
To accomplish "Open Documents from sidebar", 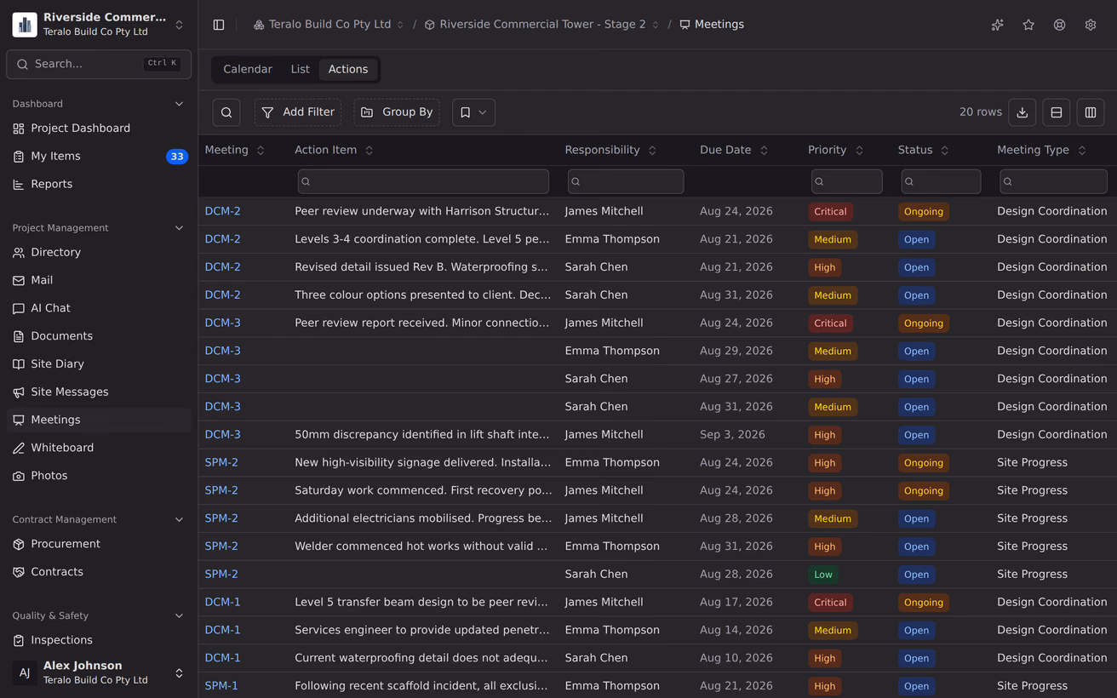I will 99,336.
